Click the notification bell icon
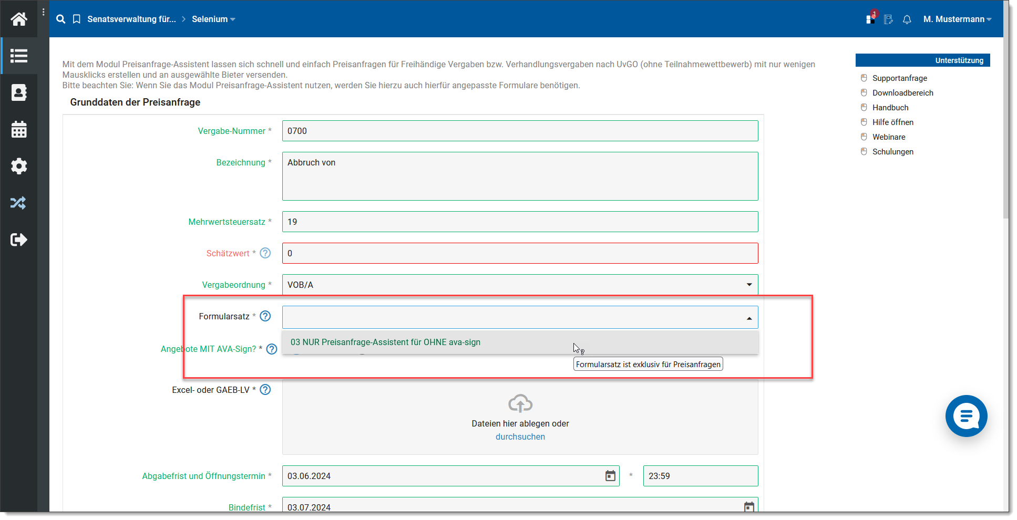1017x520 pixels. tap(907, 19)
